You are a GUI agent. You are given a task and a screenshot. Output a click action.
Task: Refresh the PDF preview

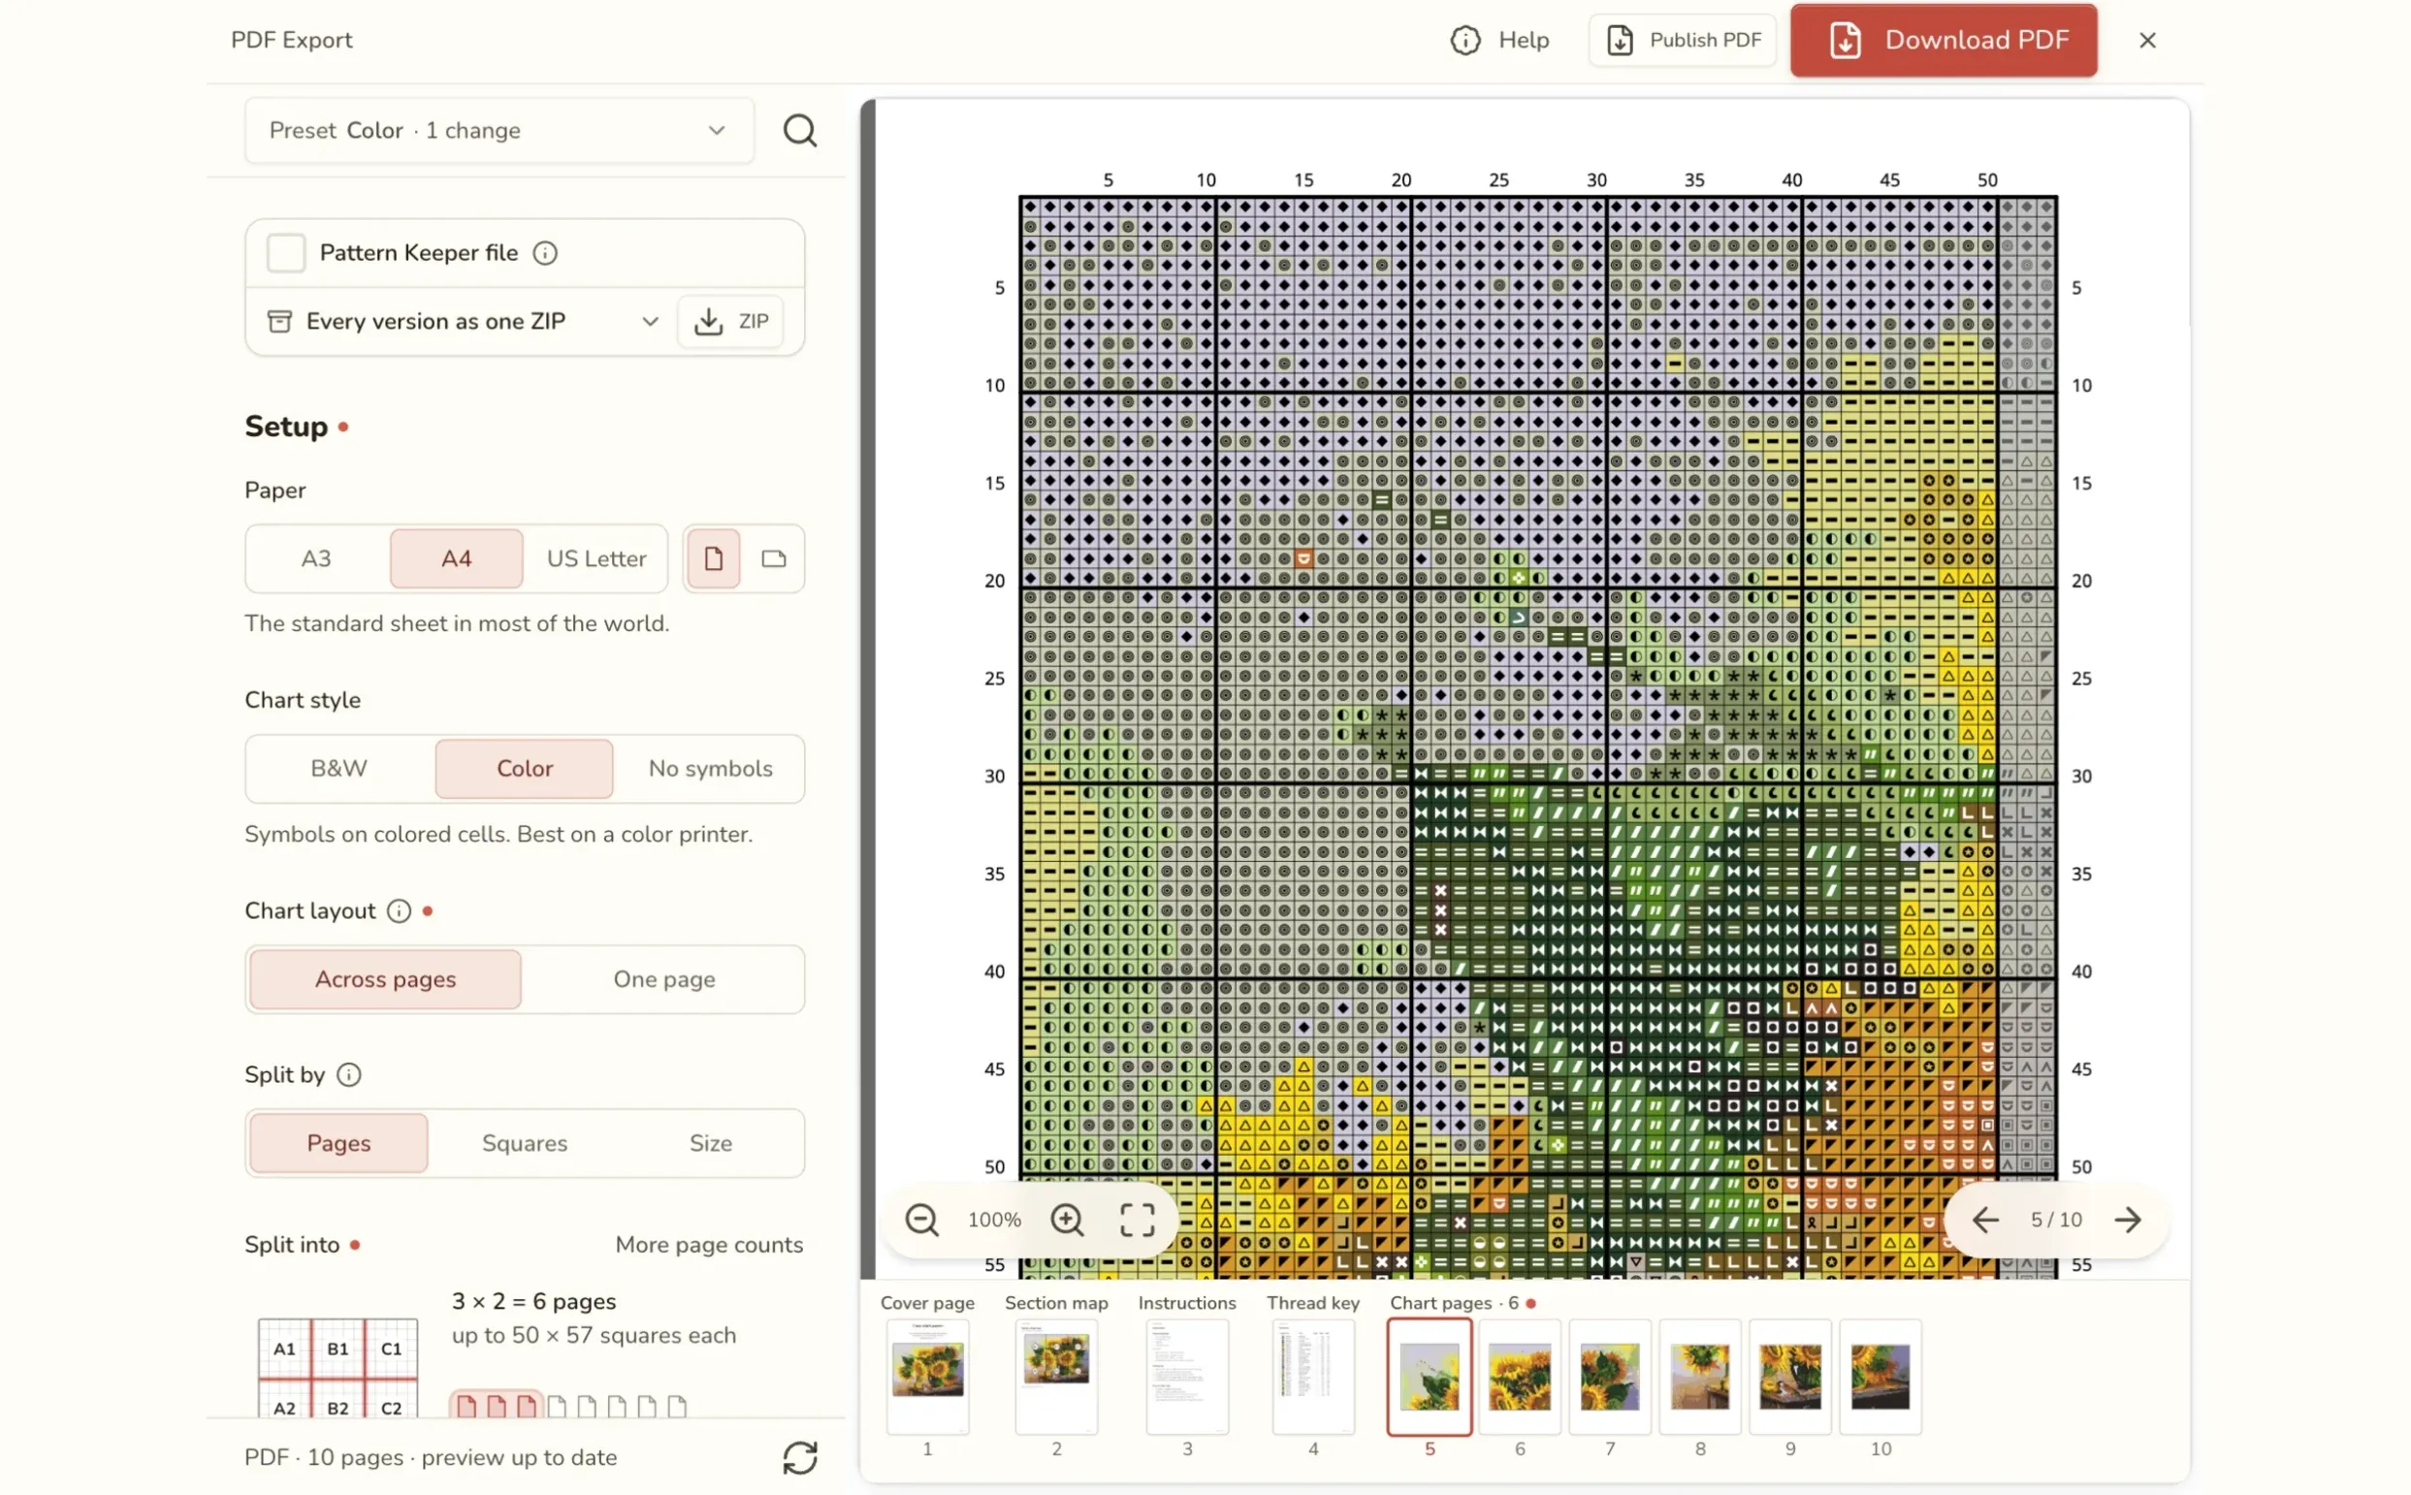(x=799, y=1457)
